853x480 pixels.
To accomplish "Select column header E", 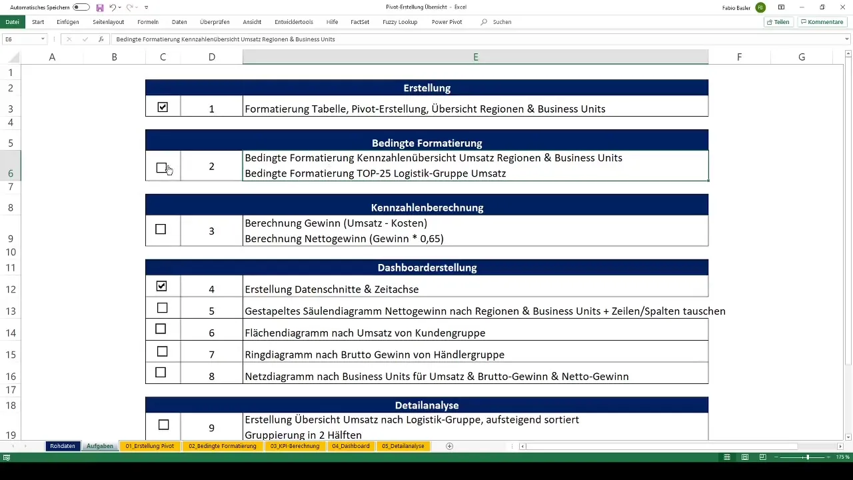I will click(476, 57).
